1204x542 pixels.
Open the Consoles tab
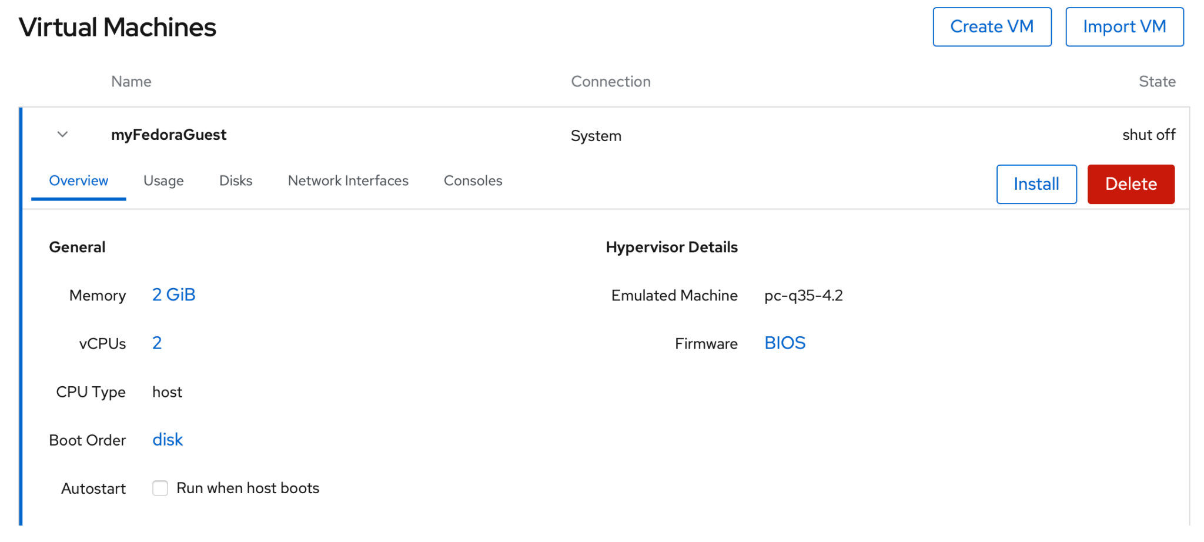pyautogui.click(x=473, y=181)
